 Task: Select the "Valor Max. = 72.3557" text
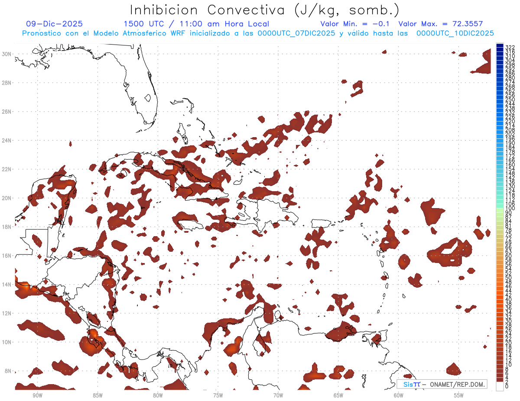click(x=441, y=24)
